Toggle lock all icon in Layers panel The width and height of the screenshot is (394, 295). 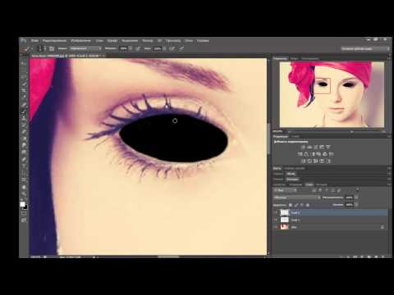point(308,205)
